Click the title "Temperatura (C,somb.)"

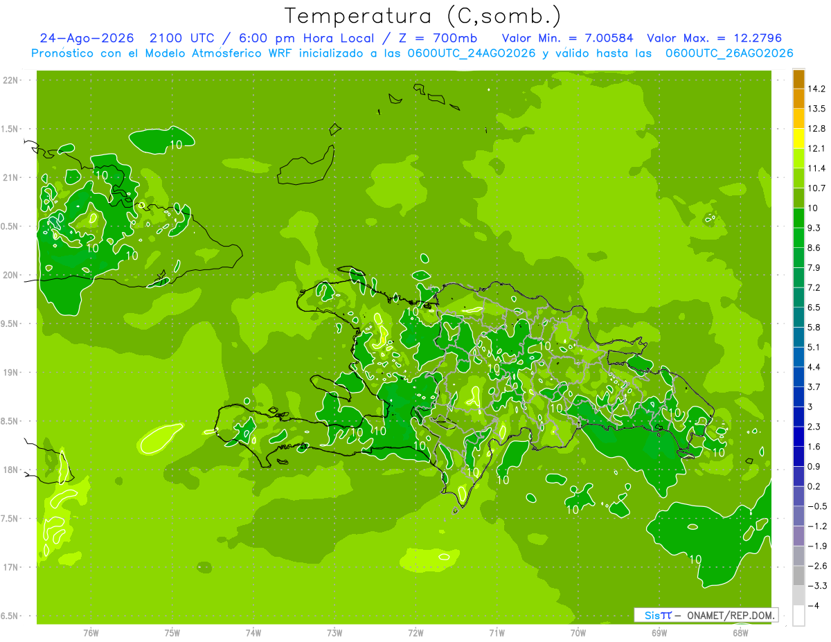tap(423, 16)
